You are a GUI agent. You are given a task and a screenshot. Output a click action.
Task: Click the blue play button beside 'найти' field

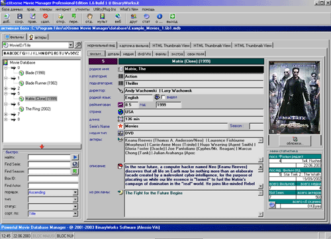coord(75,157)
